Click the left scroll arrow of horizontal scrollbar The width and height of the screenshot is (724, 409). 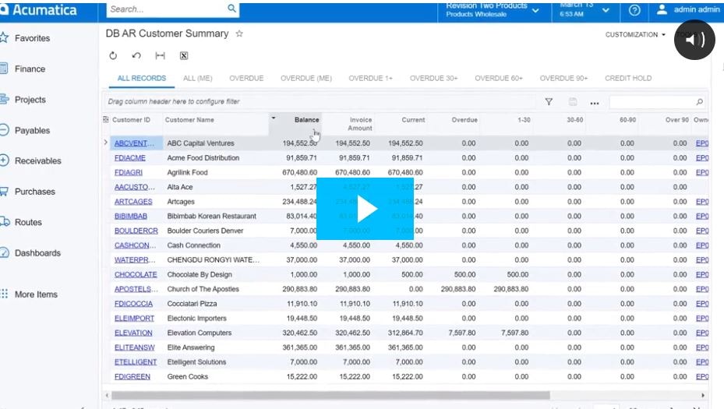point(107,395)
